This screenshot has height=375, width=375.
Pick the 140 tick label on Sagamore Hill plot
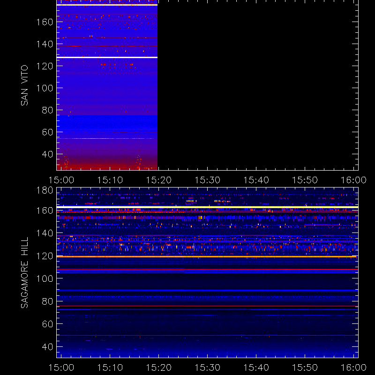coord(45,233)
